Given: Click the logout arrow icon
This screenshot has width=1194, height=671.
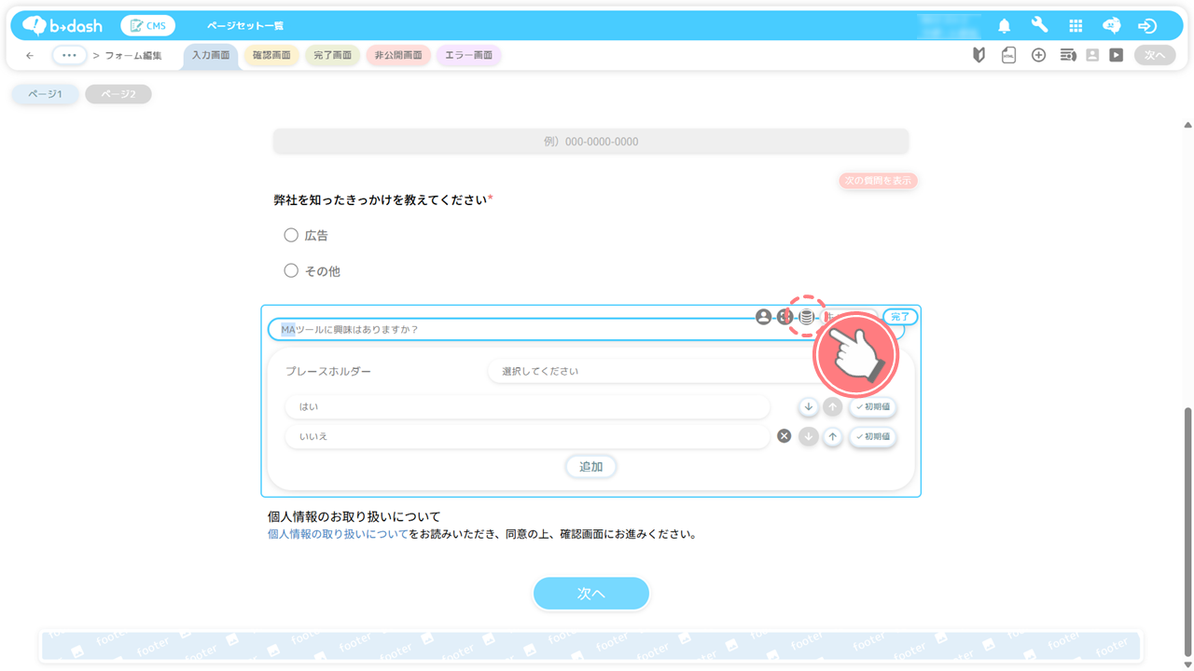Looking at the screenshot, I should 1147,26.
